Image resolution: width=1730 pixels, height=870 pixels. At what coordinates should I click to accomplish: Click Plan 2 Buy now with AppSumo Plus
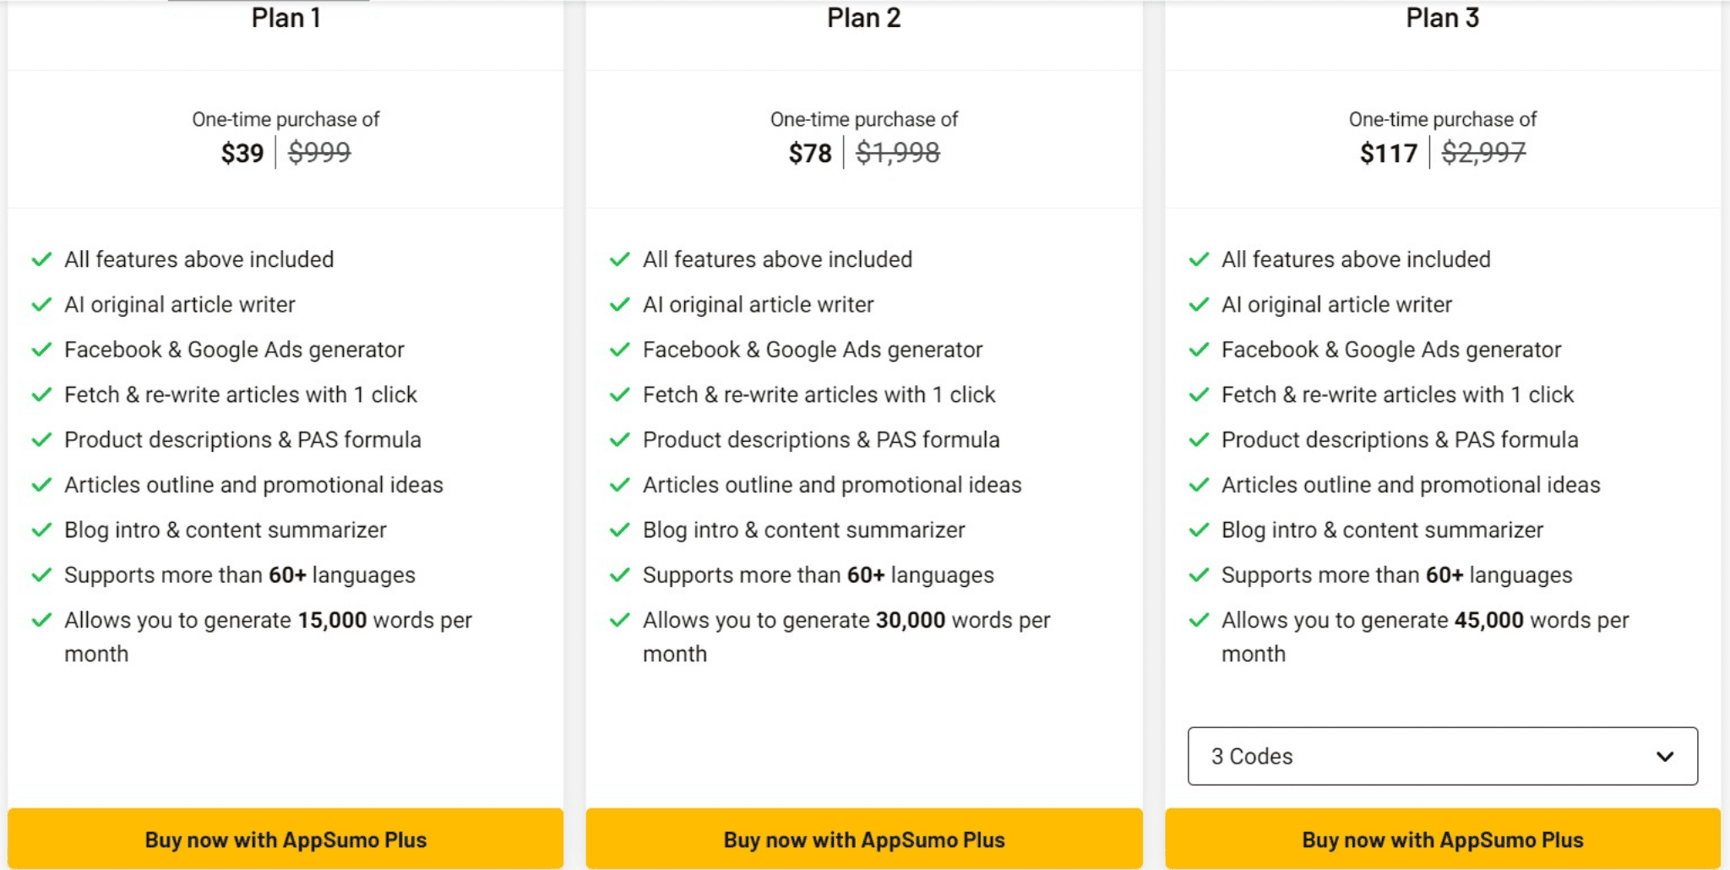(864, 839)
